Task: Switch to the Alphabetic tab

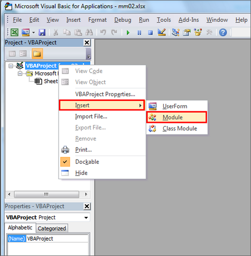Action: pyautogui.click(x=20, y=227)
